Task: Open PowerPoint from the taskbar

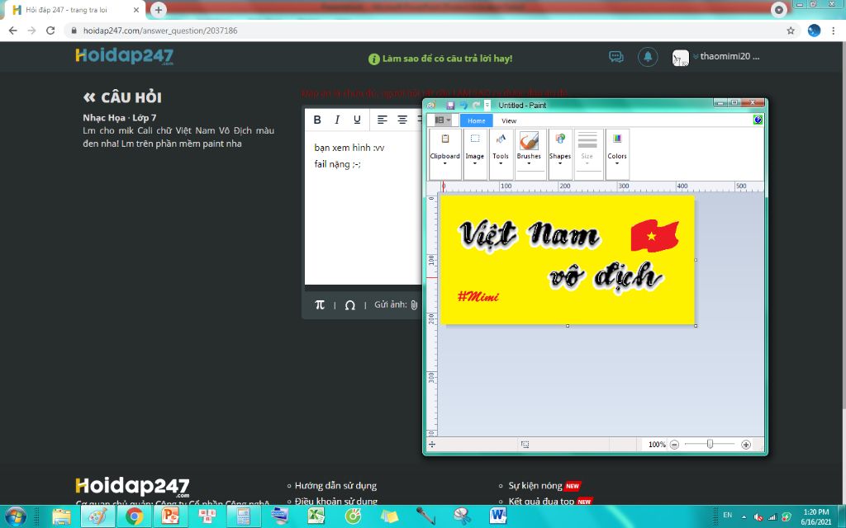Action: 170,516
